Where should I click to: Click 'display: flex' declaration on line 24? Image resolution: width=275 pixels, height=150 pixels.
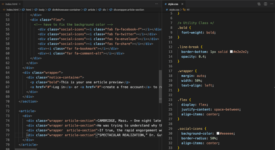pyautogui.click(x=195, y=105)
